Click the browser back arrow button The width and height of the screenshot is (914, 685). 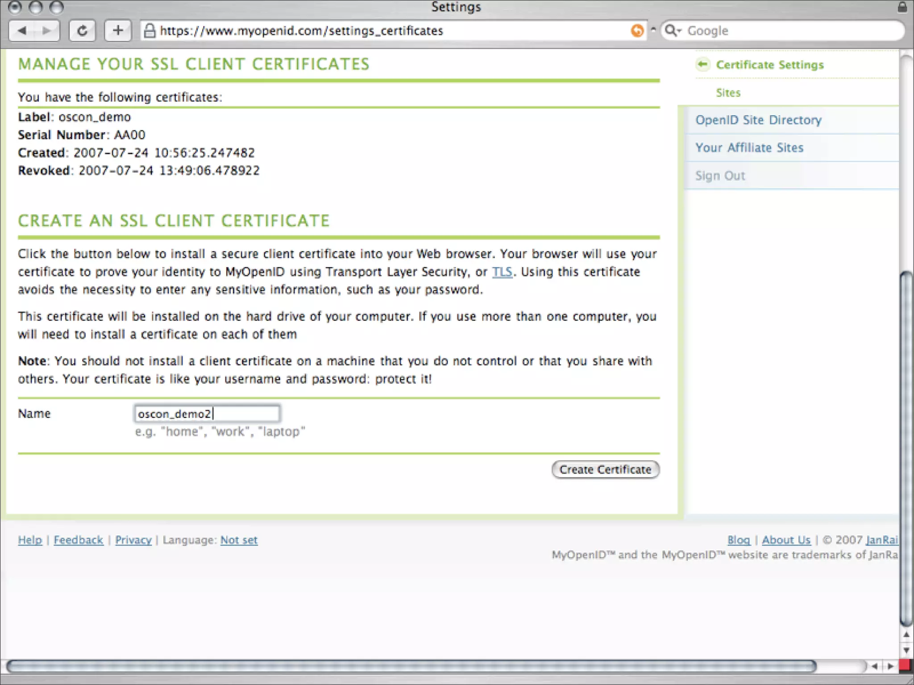(22, 31)
